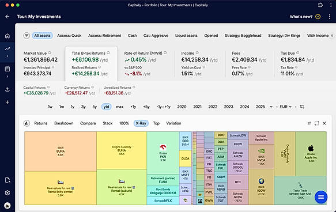
Task: Switch to the Compare chart tab
Action: (x=88, y=123)
